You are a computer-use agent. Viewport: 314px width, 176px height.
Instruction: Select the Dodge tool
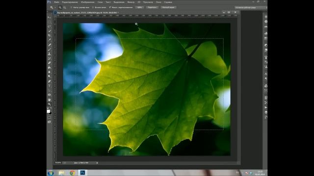[x=49, y=76]
